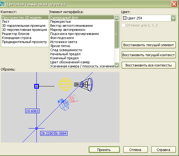This screenshot has height=156, width=179.
Task: Click spotlight cone glyph in preview
Action: tap(83, 85)
